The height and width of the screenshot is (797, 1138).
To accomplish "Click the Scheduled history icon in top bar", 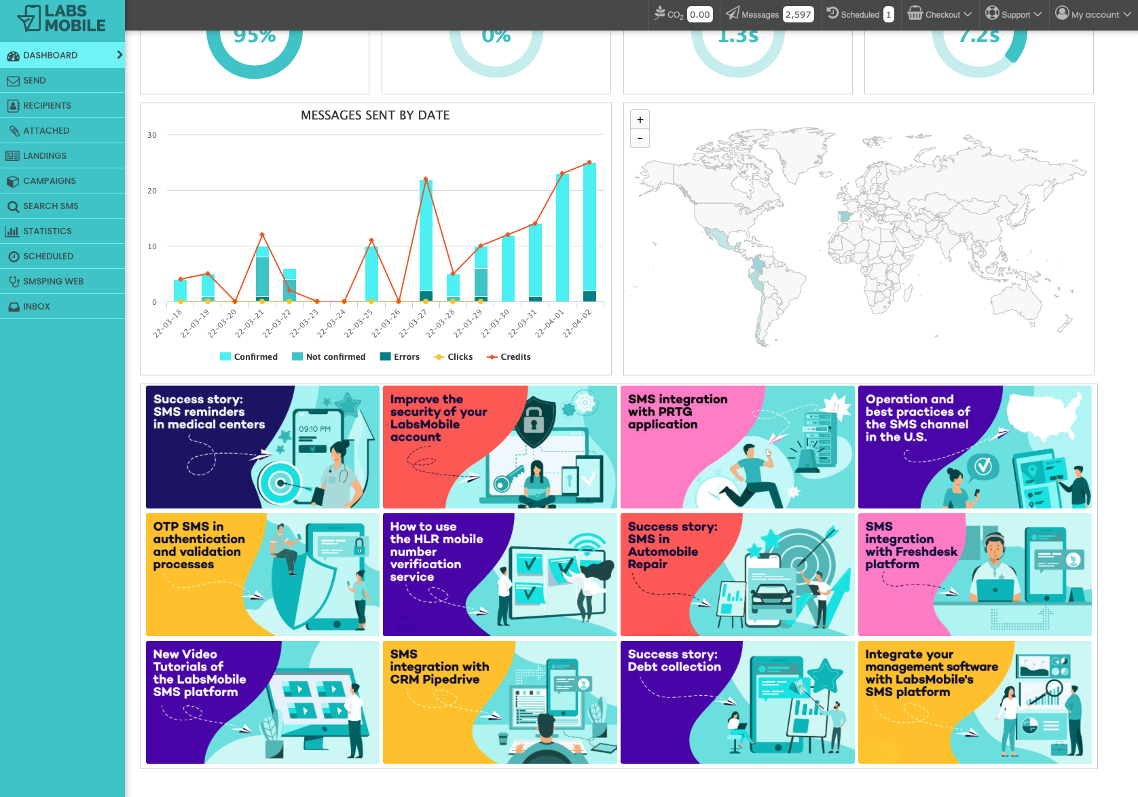I will 832,13.
